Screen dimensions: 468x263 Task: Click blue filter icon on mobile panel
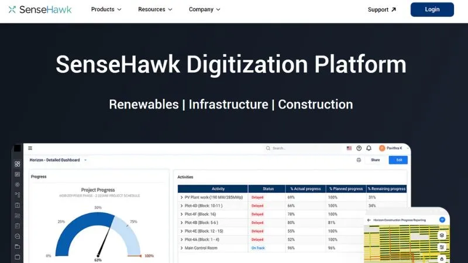pos(442,220)
